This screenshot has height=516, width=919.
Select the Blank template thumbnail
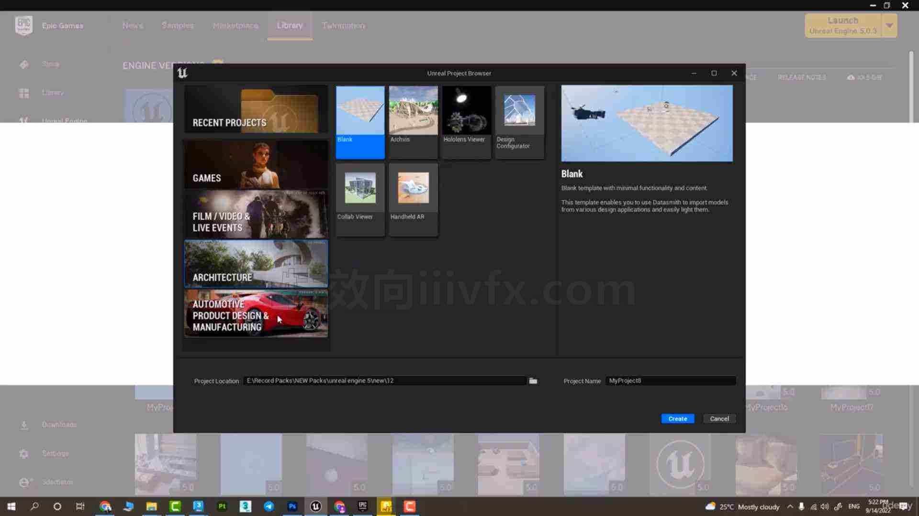(360, 122)
